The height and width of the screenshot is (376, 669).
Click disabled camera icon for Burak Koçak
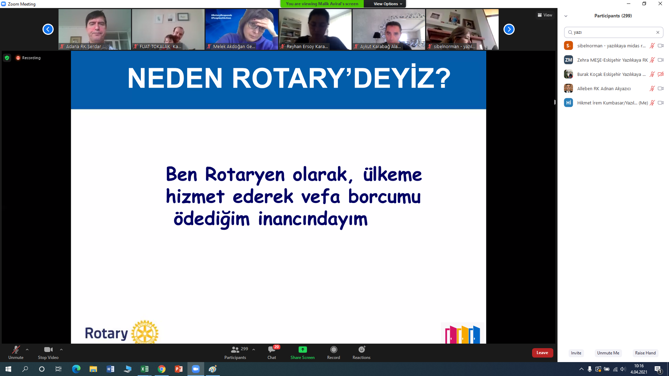click(x=661, y=74)
